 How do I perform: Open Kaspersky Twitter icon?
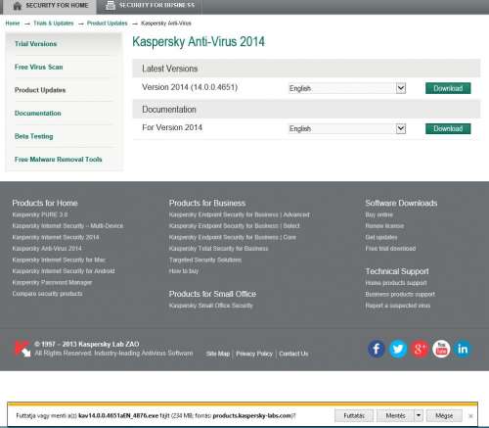(398, 349)
